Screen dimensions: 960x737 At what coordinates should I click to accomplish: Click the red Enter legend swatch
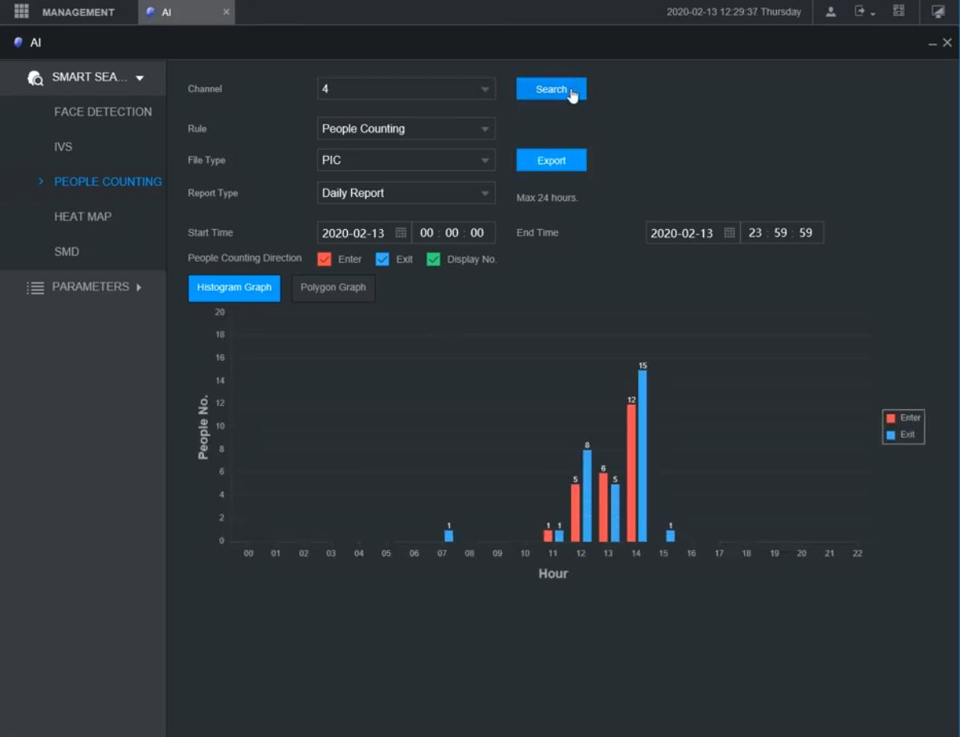pos(890,418)
